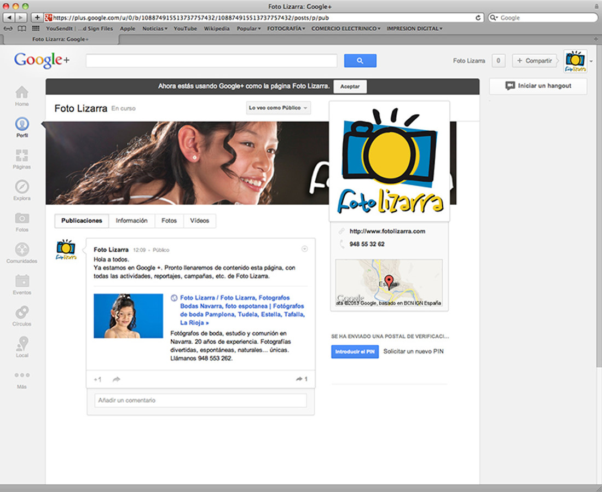
Task: Click the red map pin marker
Action: point(389,281)
